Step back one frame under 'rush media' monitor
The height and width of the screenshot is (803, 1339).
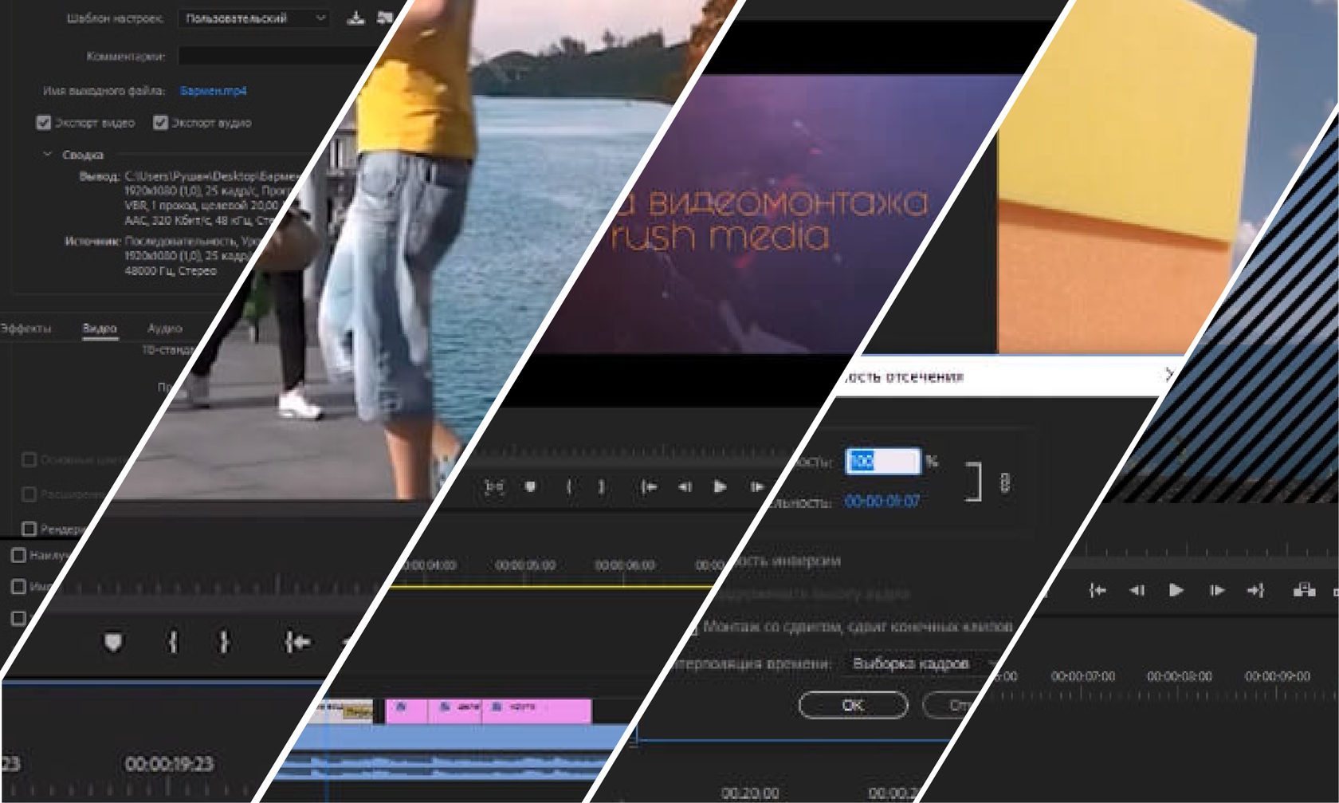click(x=685, y=486)
